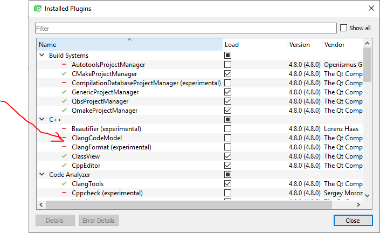Click the green check icon beside ClassView
Viewport: 380px width, 233px height.
(64, 156)
